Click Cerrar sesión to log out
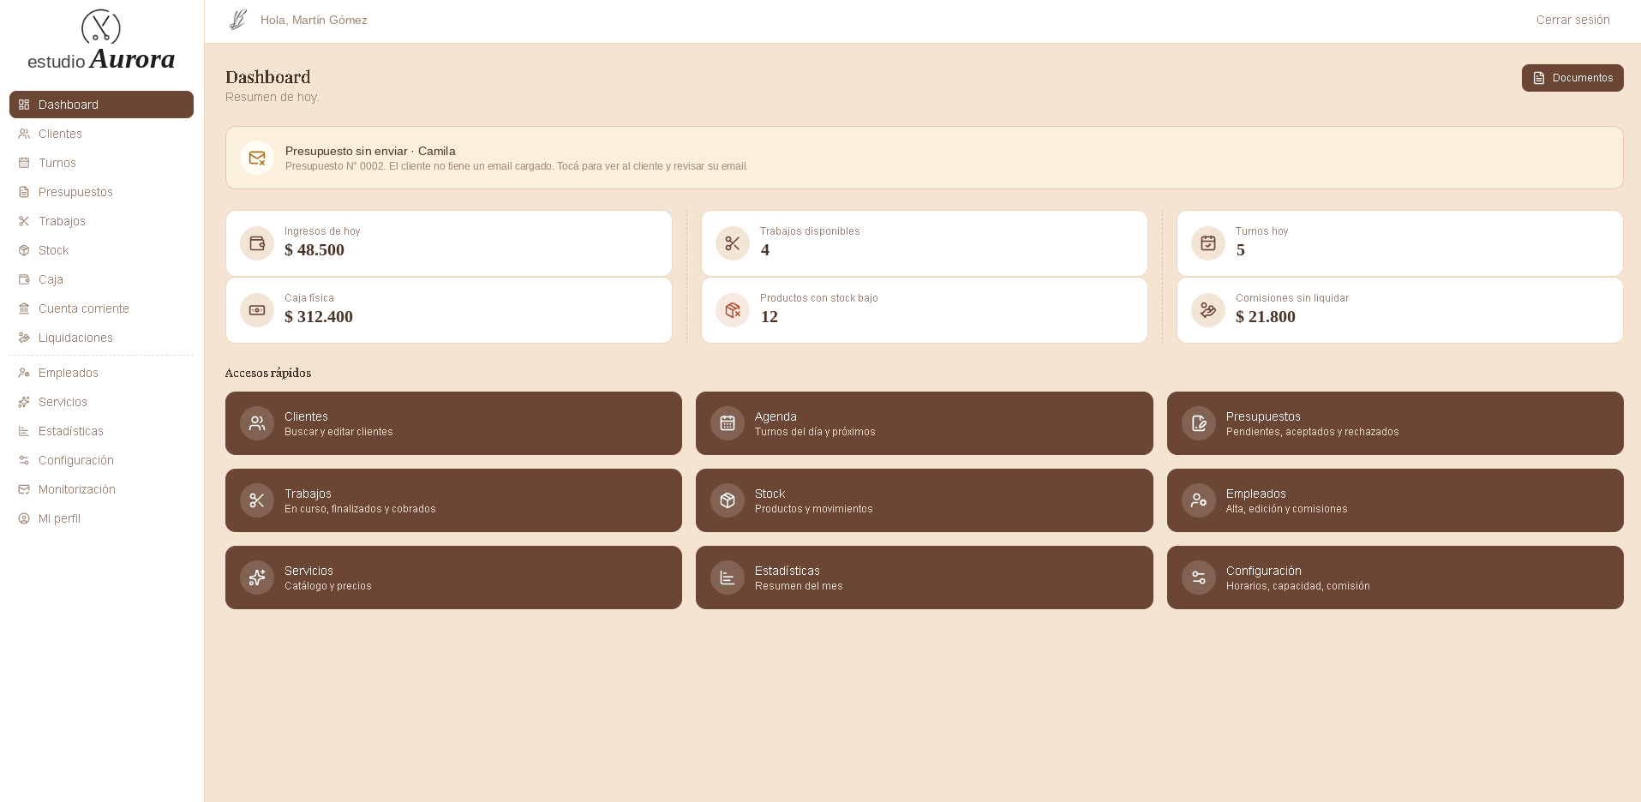Screen dimensions: 1641x802 [1572, 20]
